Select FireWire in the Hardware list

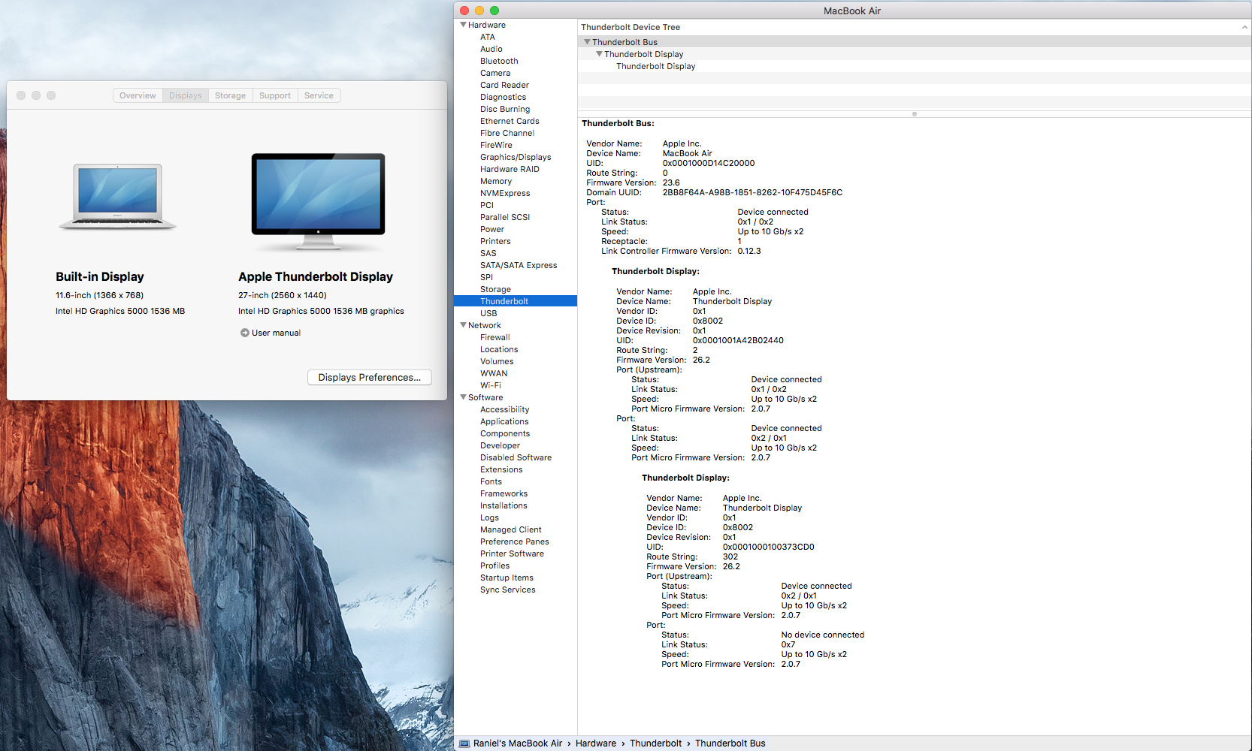(496, 145)
